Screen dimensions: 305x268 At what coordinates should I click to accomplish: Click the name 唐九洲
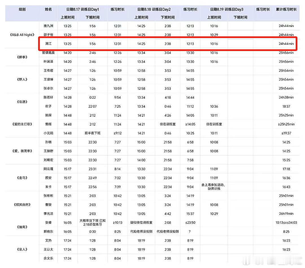point(48,26)
